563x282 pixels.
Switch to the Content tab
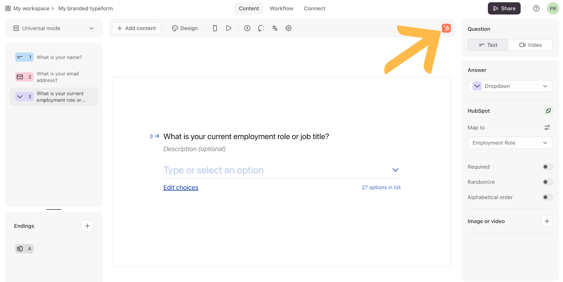249,8
